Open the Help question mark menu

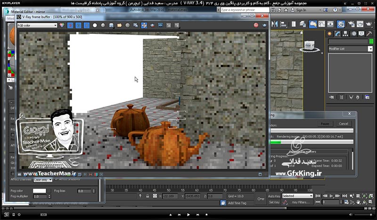335,10
